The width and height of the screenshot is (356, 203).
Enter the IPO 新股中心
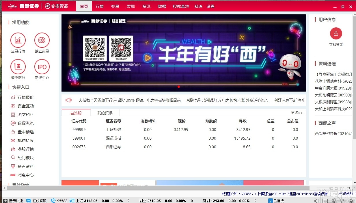coord(42,69)
